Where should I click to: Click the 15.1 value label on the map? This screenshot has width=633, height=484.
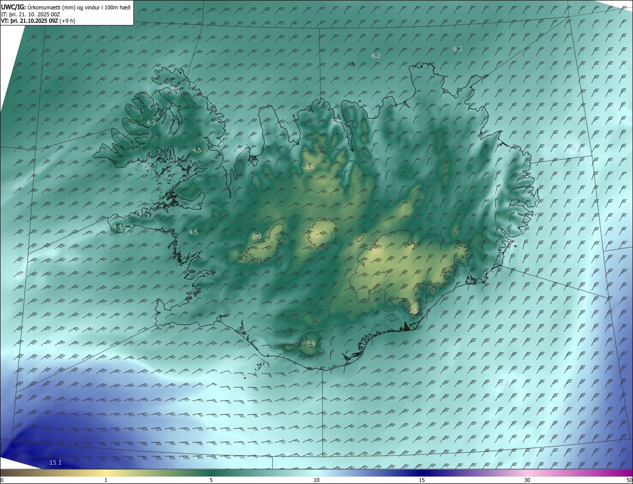click(55, 462)
